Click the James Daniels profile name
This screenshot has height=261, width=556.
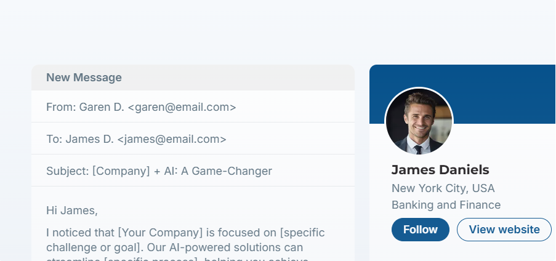pyautogui.click(x=440, y=170)
